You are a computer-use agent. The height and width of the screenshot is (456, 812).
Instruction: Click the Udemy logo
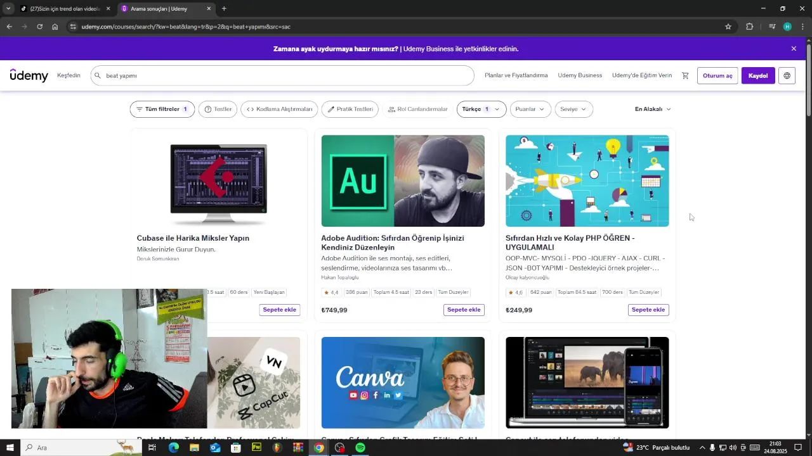click(x=29, y=75)
